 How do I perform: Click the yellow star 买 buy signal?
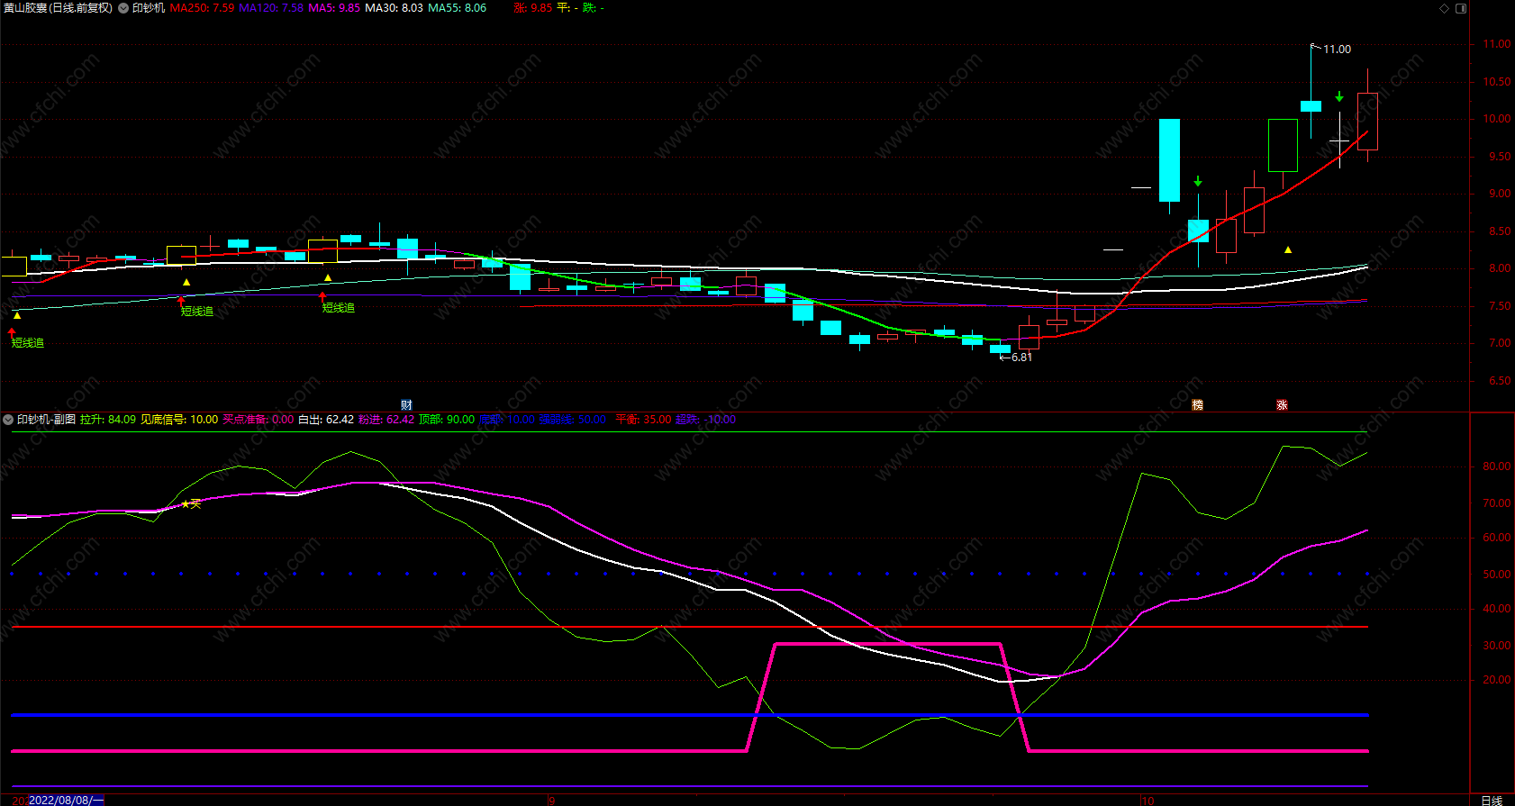pos(191,504)
